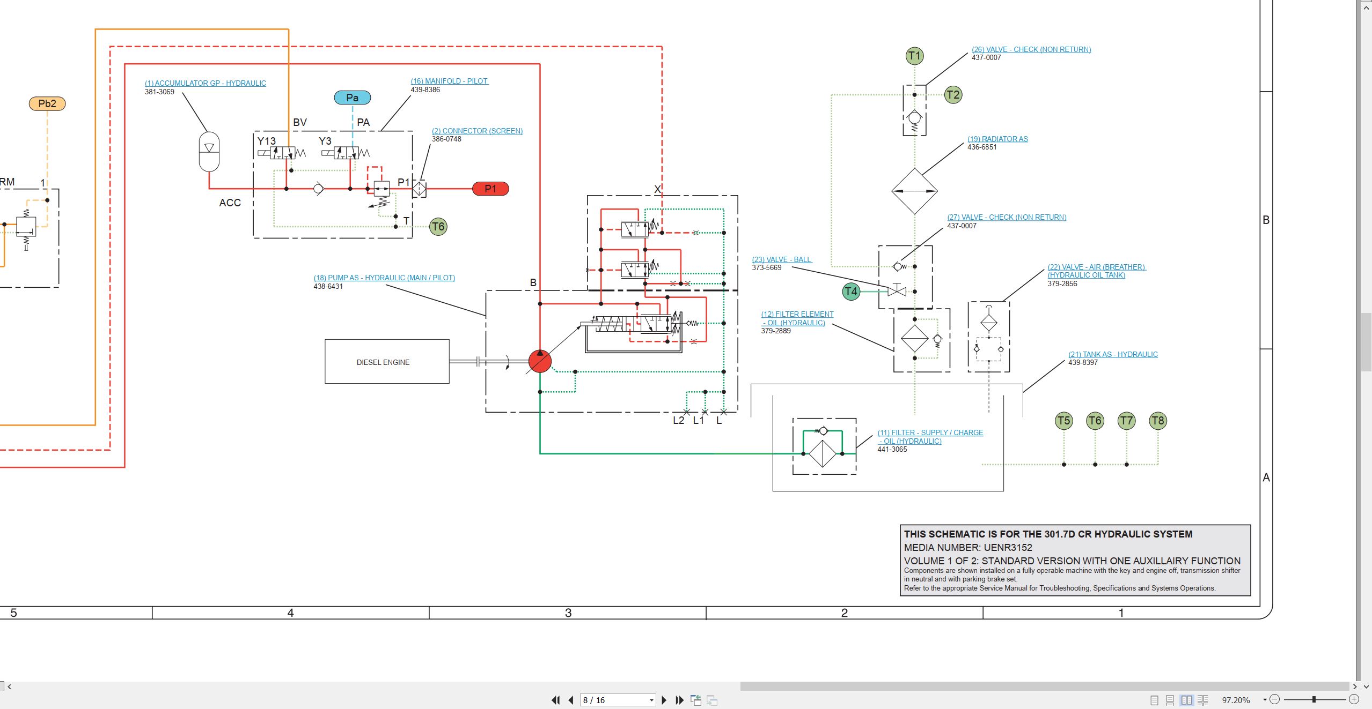Open the Valve - Ball link
Screen dimensions: 1372x709
(782, 259)
